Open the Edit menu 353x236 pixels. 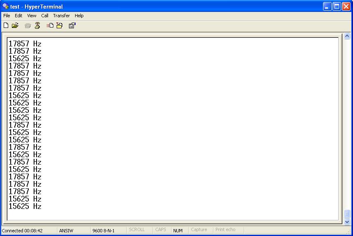point(18,16)
